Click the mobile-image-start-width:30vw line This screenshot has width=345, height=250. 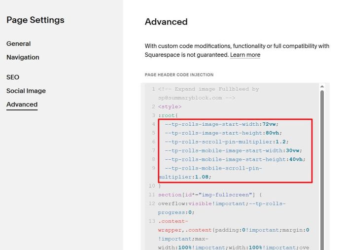233,150
